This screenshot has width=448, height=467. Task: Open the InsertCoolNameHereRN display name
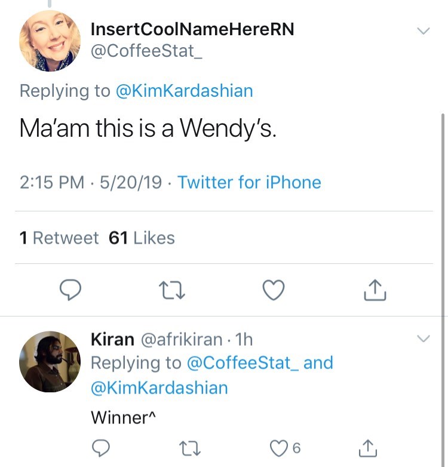(x=192, y=29)
